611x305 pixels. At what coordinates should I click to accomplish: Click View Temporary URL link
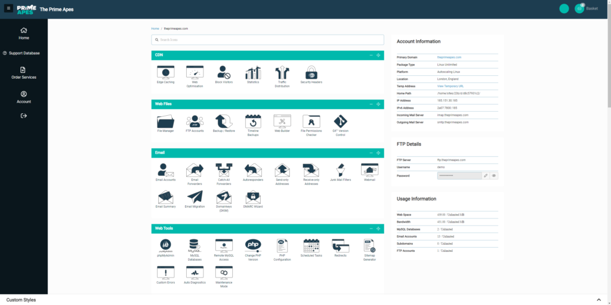450,86
